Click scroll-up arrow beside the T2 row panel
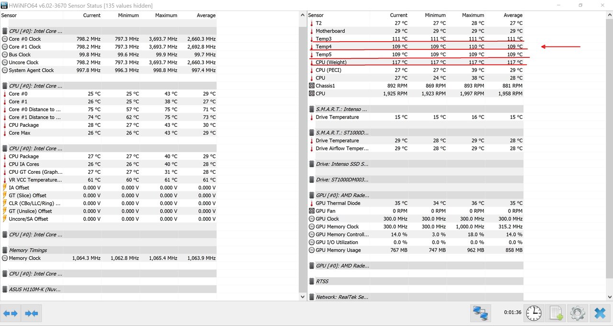Viewport: 613px width, 326px height. click(x=609, y=16)
